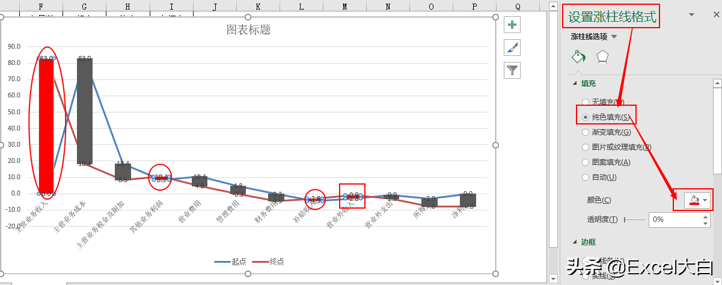
Task: Select the 起点 legend entry
Action: pos(230,262)
